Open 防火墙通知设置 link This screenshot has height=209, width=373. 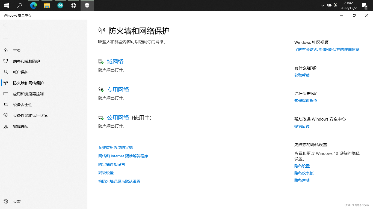[112, 164]
